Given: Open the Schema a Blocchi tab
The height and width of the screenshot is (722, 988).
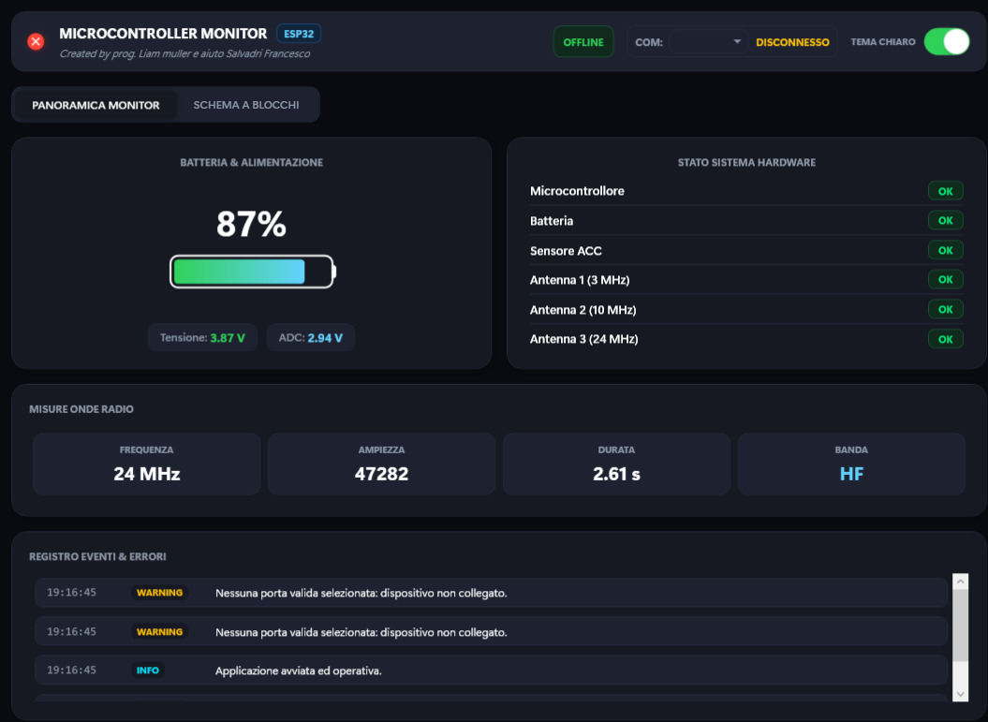Looking at the screenshot, I should point(246,105).
